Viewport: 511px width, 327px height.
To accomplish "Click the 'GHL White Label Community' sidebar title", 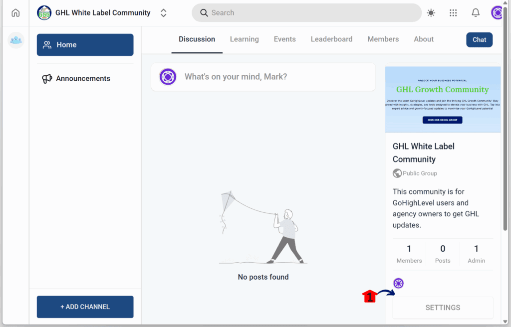I will coord(423,153).
